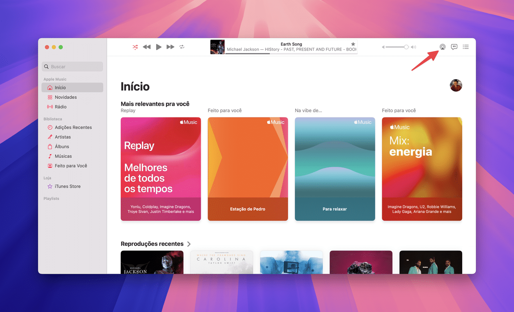Open the Michael Jackson recent album

coord(152,262)
